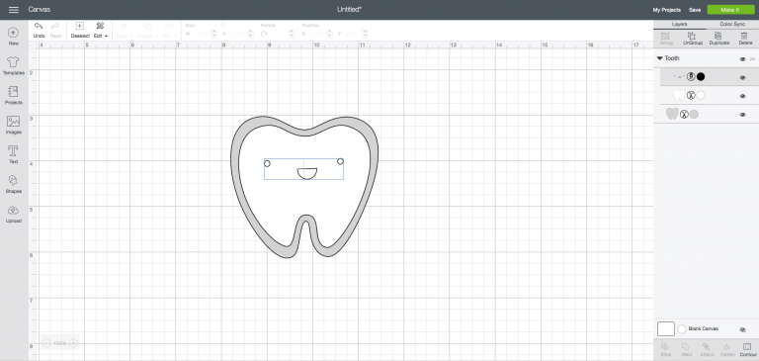
Task: Click the Blank Canvas color circle
Action: (682, 329)
